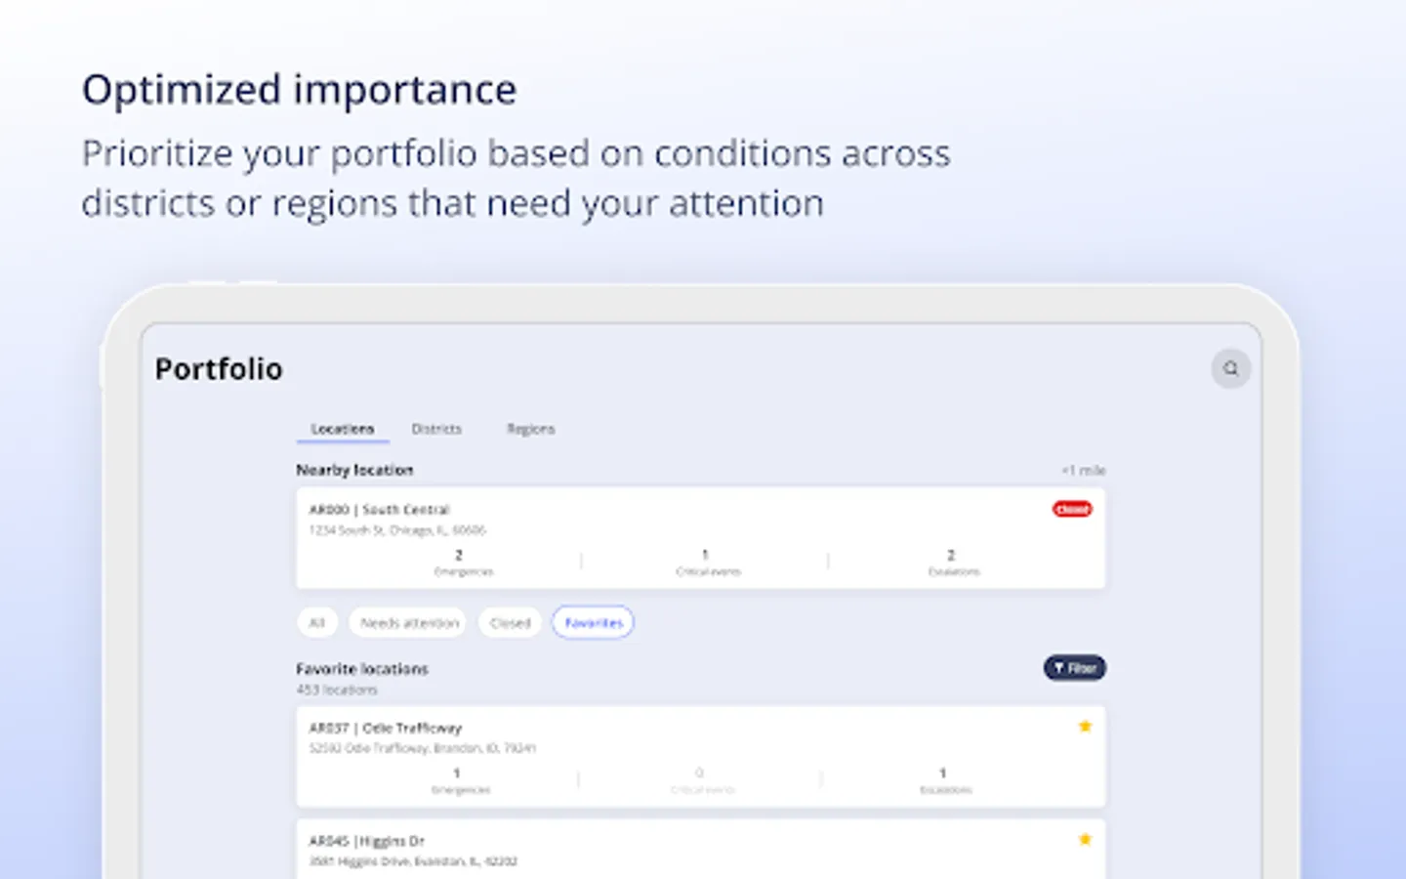Open the Filter button with funnel icon
This screenshot has height=879, width=1406.
pyautogui.click(x=1074, y=668)
